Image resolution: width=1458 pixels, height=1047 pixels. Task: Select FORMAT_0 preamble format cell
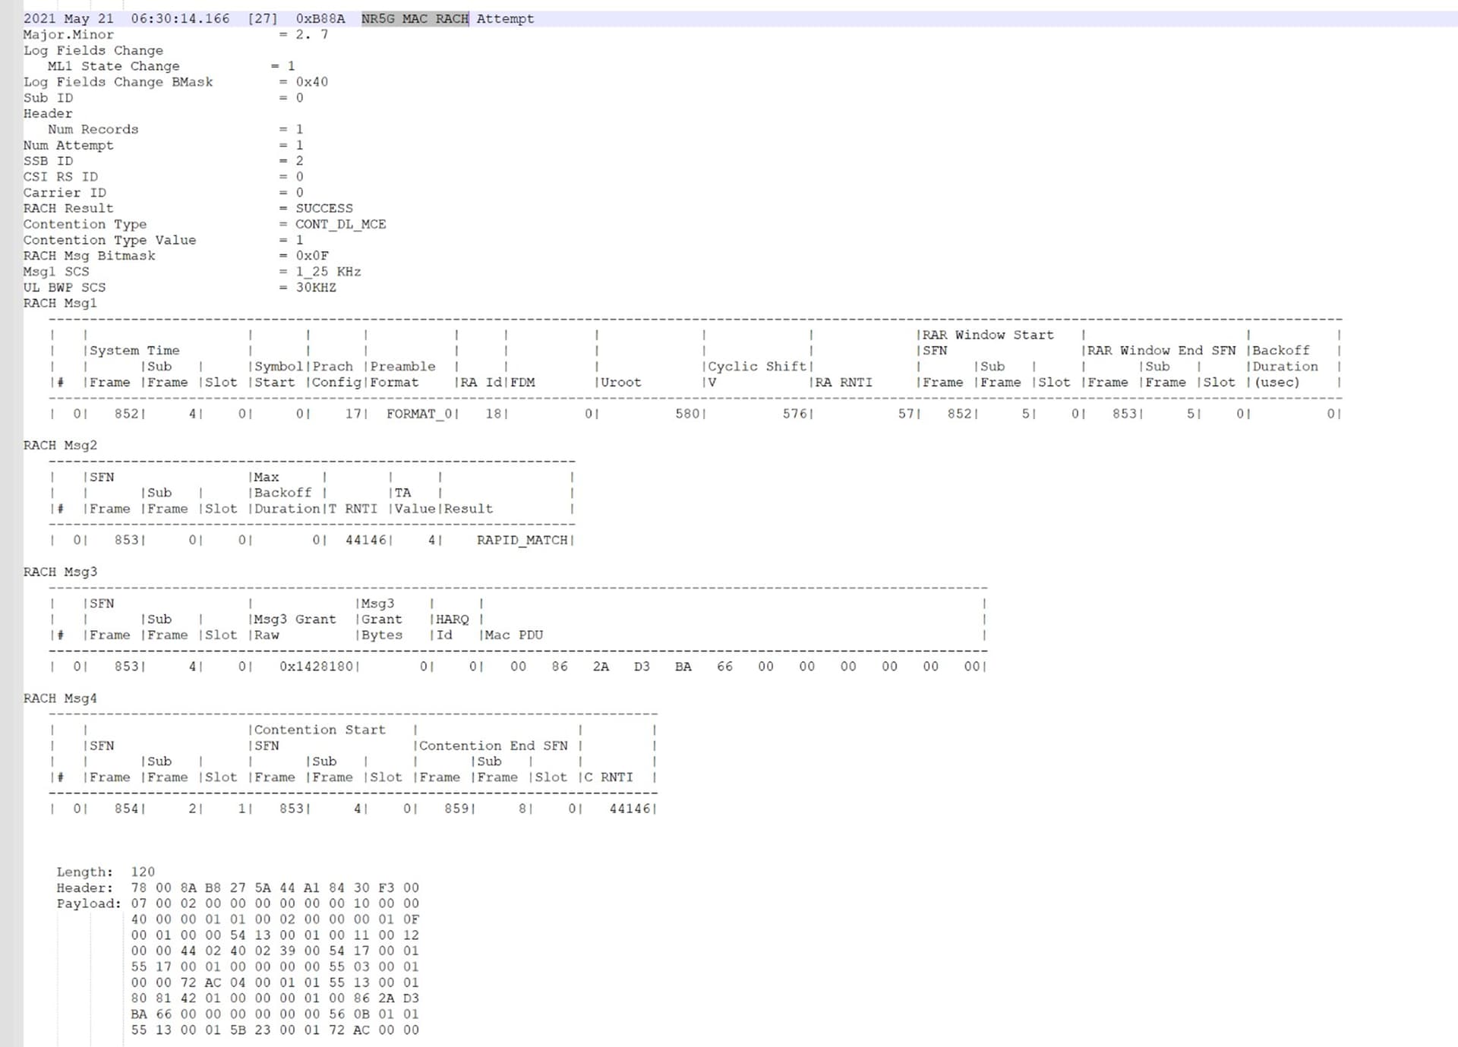[419, 415]
